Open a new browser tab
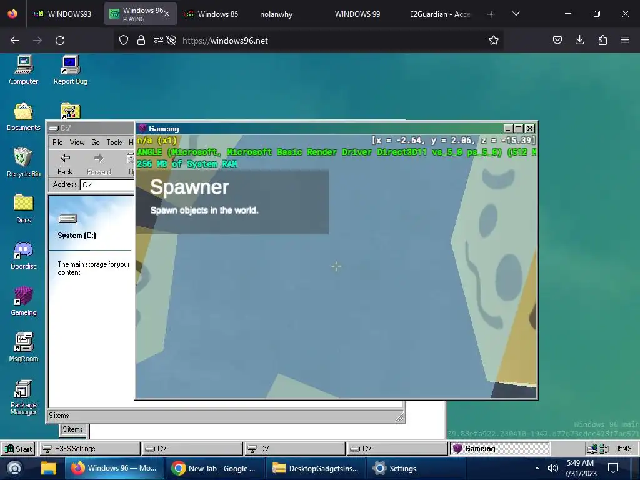640x480 pixels. point(491,14)
